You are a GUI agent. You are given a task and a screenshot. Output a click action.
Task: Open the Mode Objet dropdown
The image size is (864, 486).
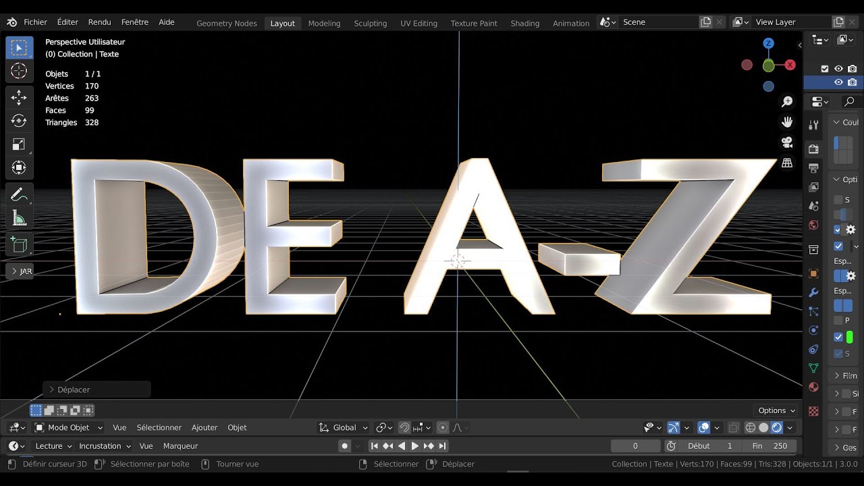pyautogui.click(x=68, y=427)
